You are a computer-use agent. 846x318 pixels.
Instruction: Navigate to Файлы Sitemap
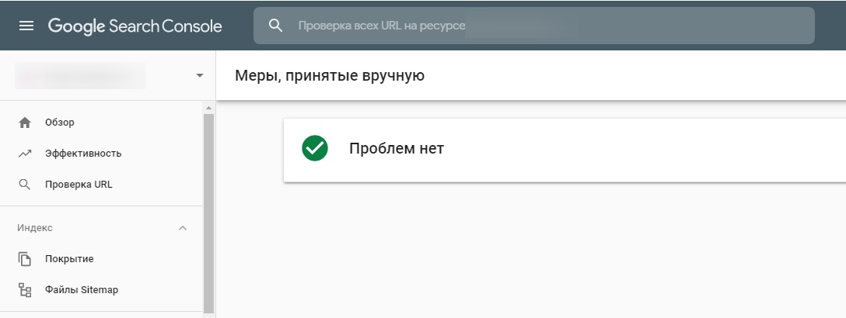(x=82, y=290)
